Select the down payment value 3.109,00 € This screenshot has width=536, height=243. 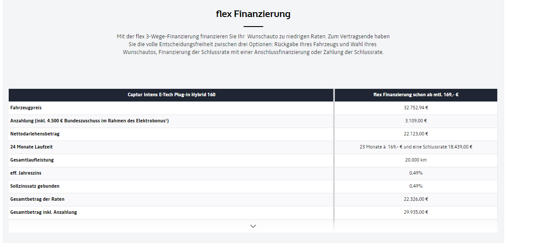coord(416,121)
